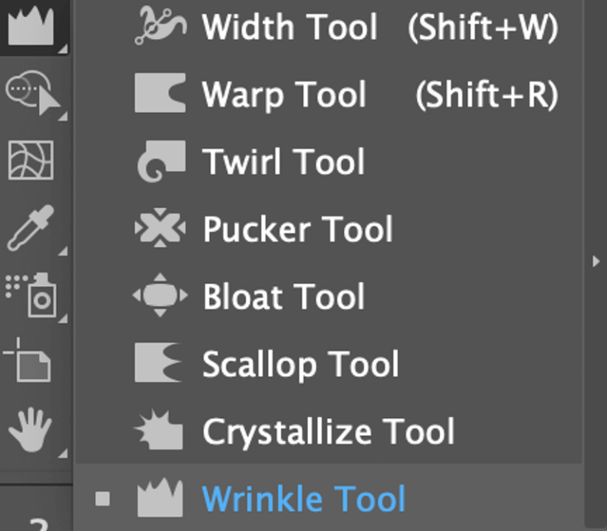Image resolution: width=607 pixels, height=531 pixels.
Task: Click the Shift+W shortcut text
Action: click(x=483, y=28)
